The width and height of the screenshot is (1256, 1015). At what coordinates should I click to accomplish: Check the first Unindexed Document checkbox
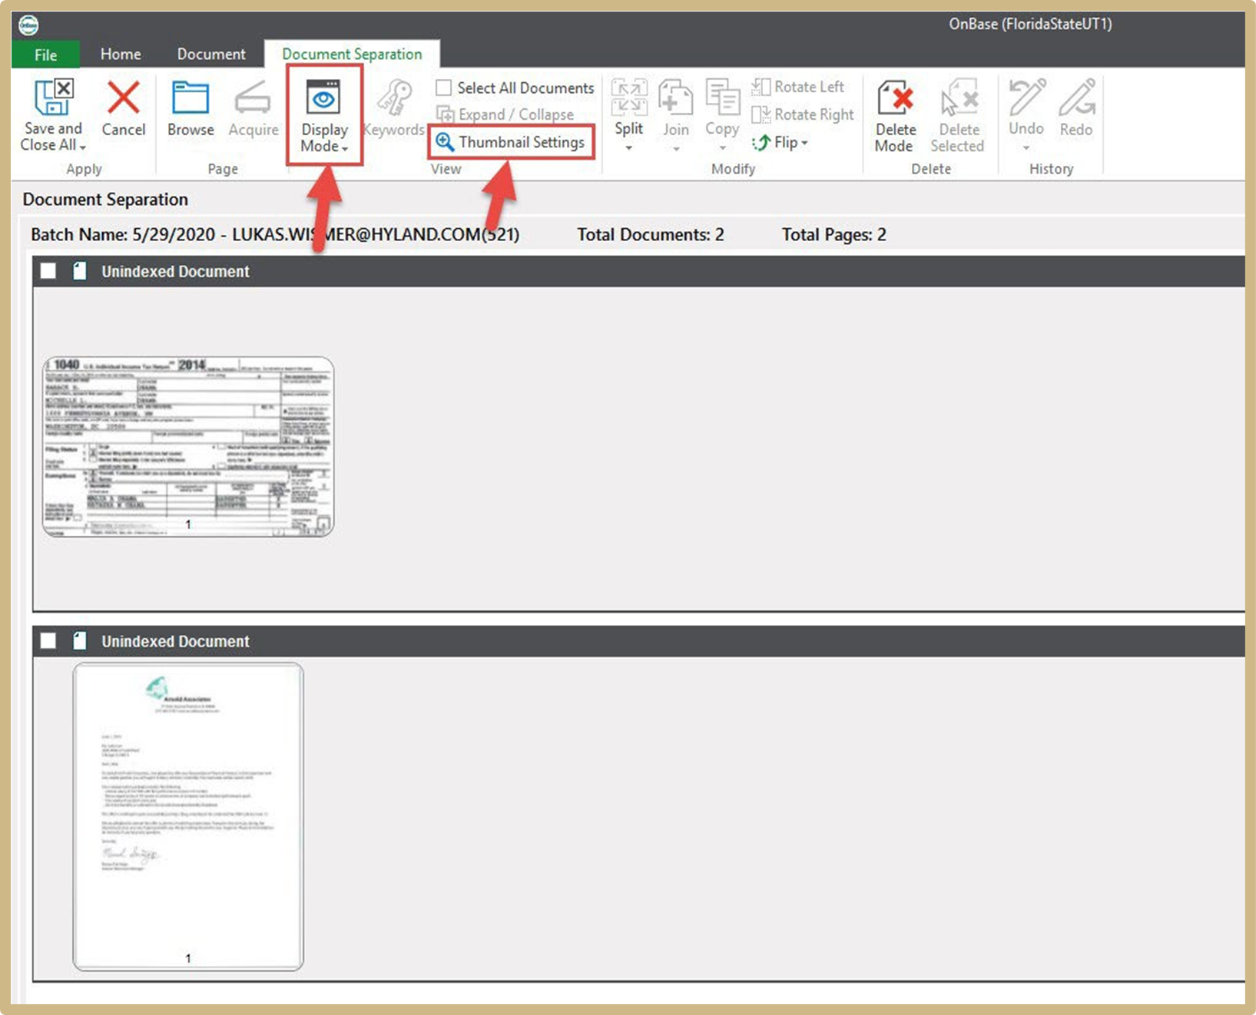[49, 270]
